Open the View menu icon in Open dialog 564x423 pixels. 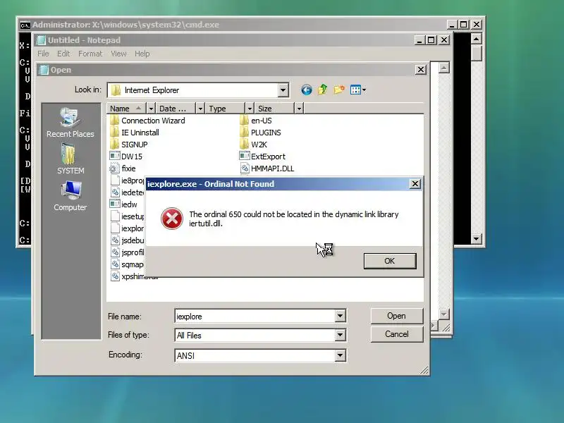tap(358, 90)
